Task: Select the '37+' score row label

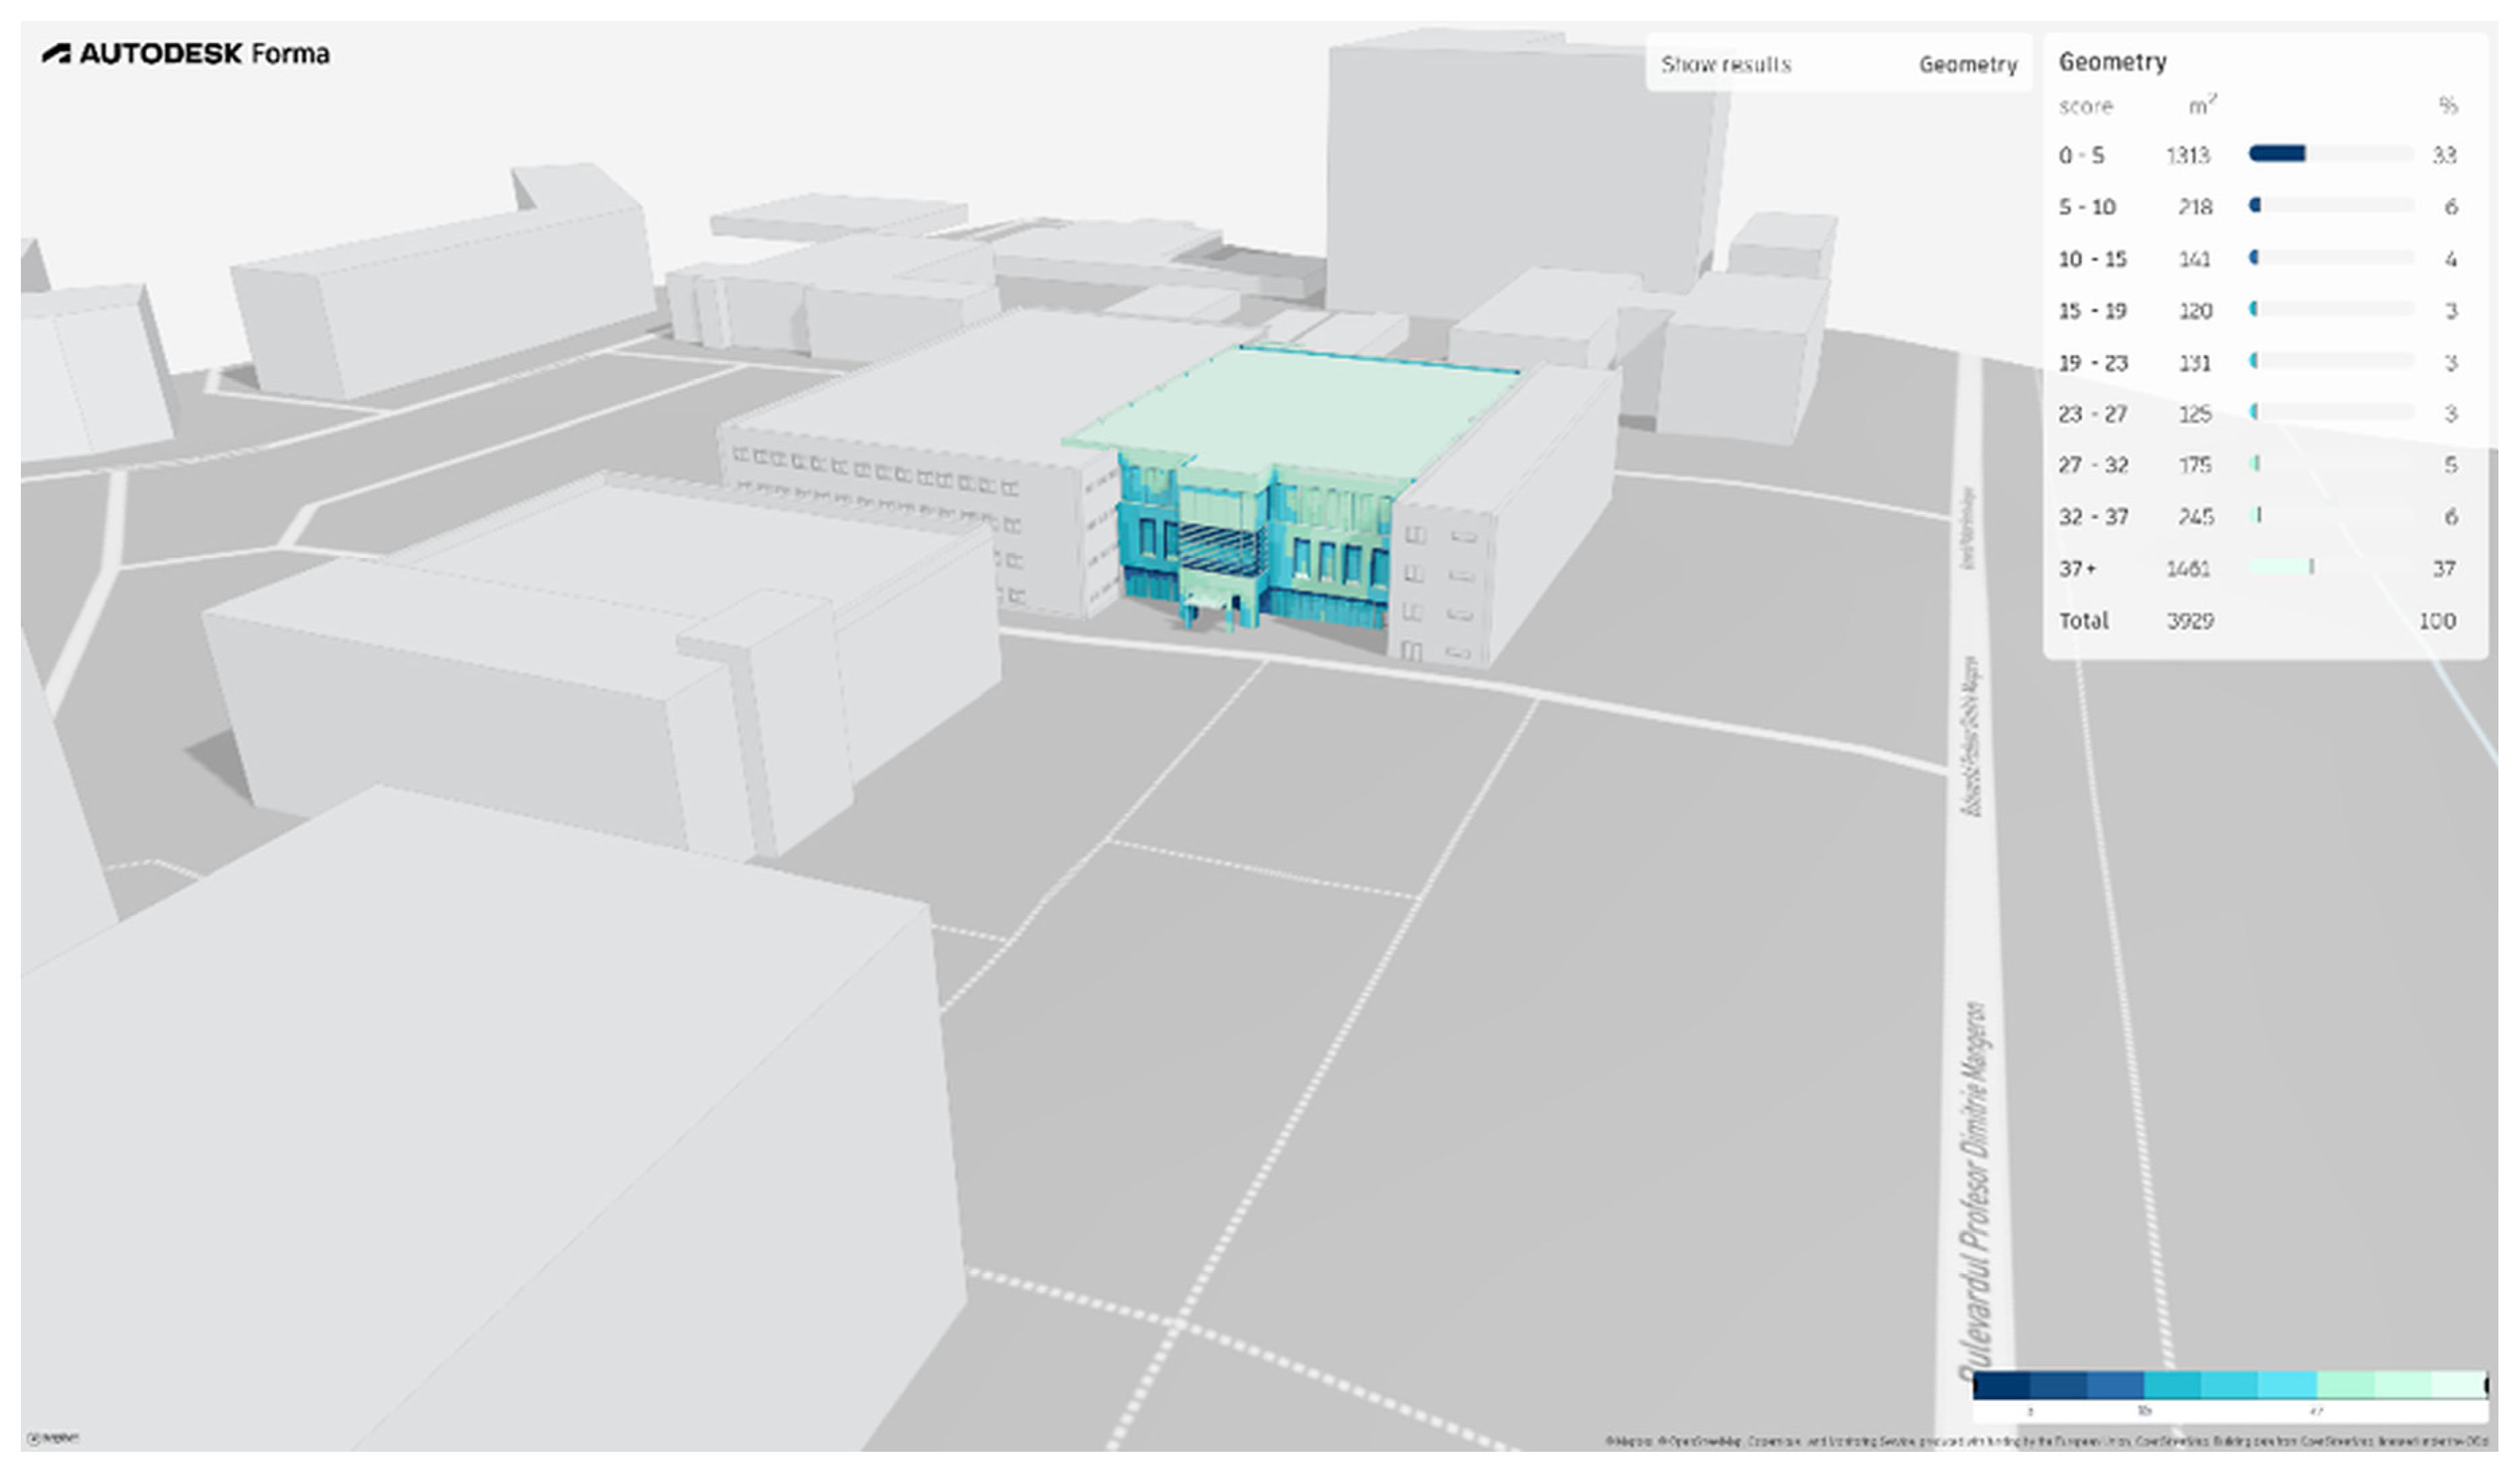Action: coord(2077,569)
